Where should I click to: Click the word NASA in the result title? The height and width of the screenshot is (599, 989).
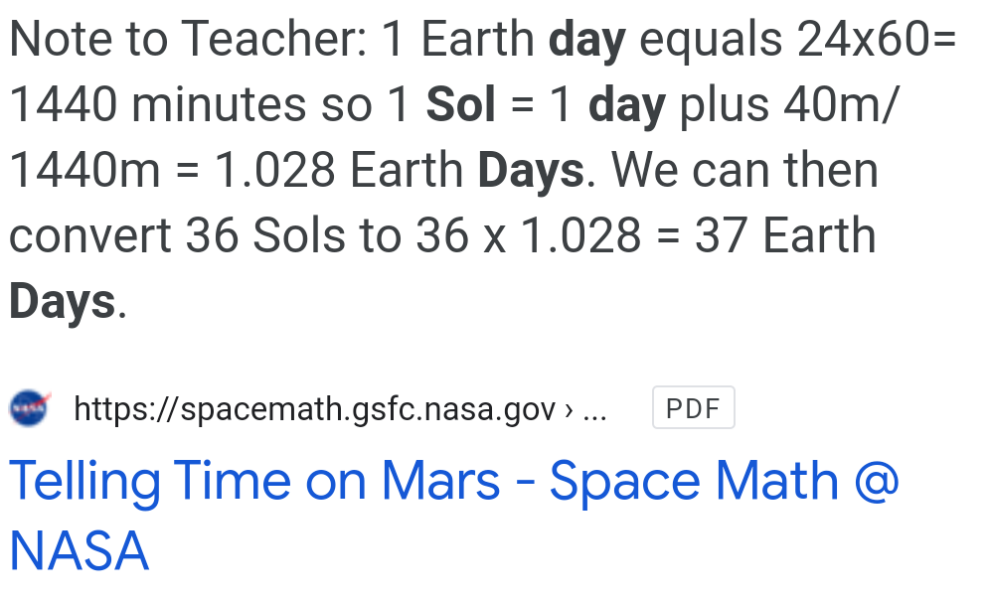pyautogui.click(x=80, y=550)
